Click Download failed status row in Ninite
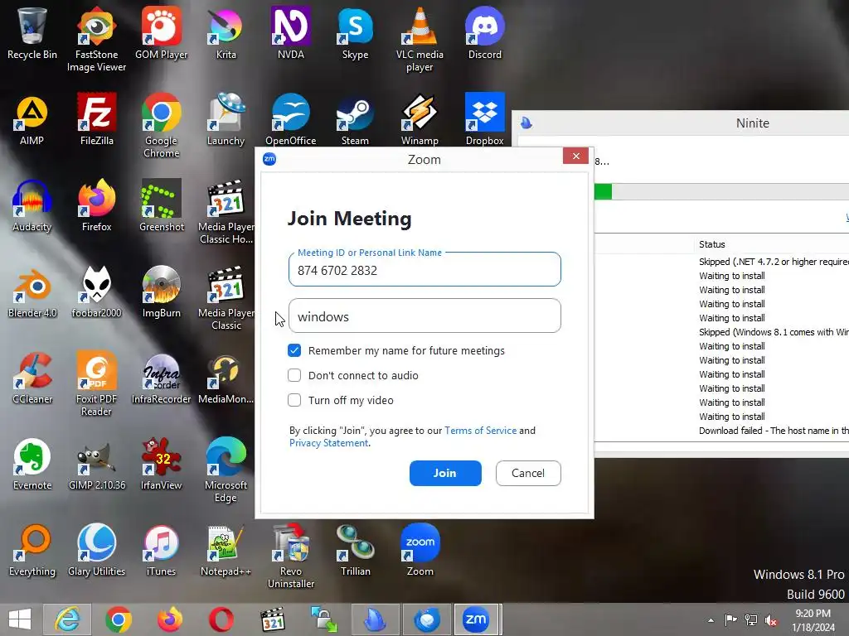The width and height of the screenshot is (849, 636). point(774,431)
